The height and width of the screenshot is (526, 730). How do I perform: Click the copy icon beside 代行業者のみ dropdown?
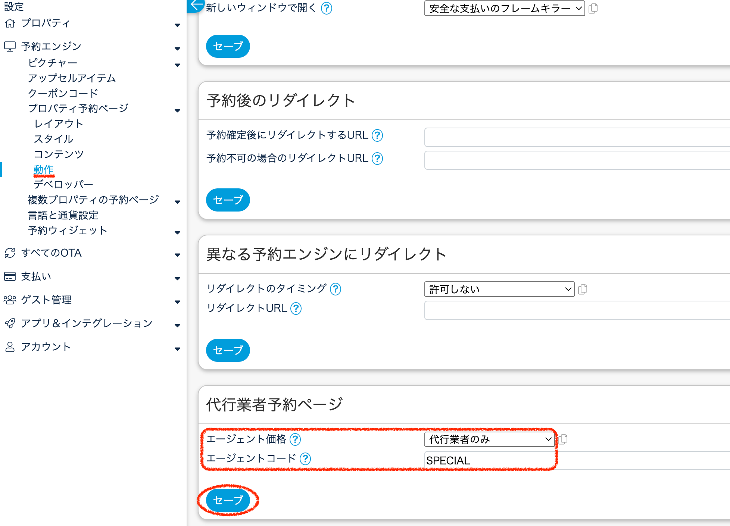(563, 439)
